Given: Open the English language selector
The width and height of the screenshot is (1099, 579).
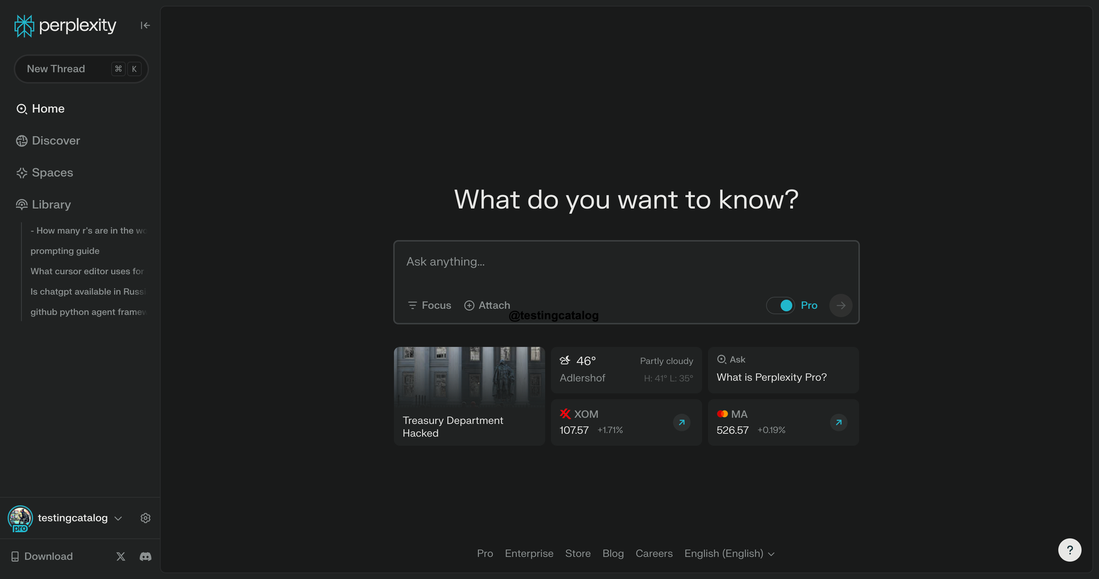Looking at the screenshot, I should coord(729,554).
